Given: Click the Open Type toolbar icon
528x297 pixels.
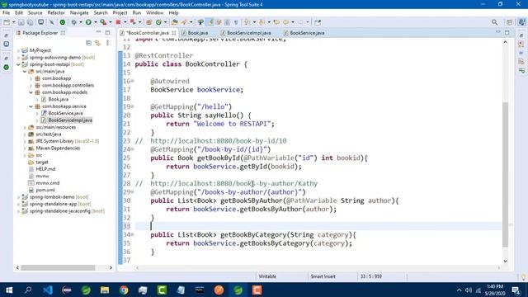Looking at the screenshot, I should [x=174, y=22].
